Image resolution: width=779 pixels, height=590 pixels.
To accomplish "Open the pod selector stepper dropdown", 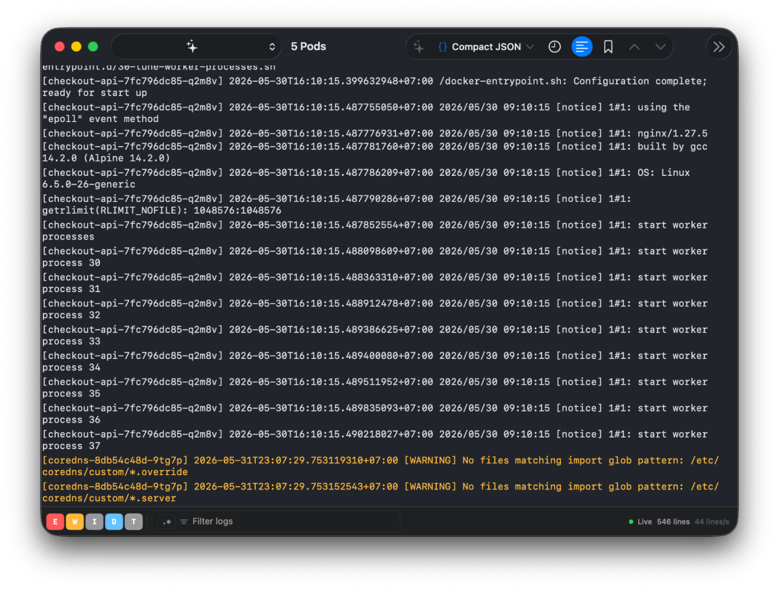I will click(272, 47).
